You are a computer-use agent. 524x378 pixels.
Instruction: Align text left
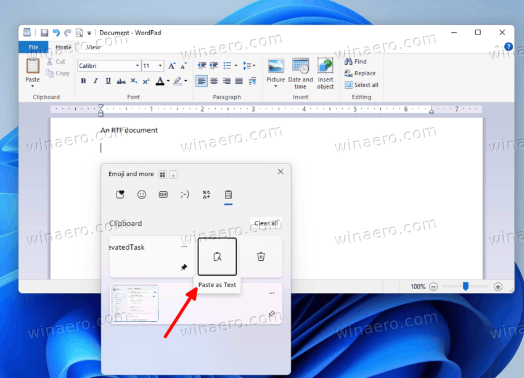201,81
